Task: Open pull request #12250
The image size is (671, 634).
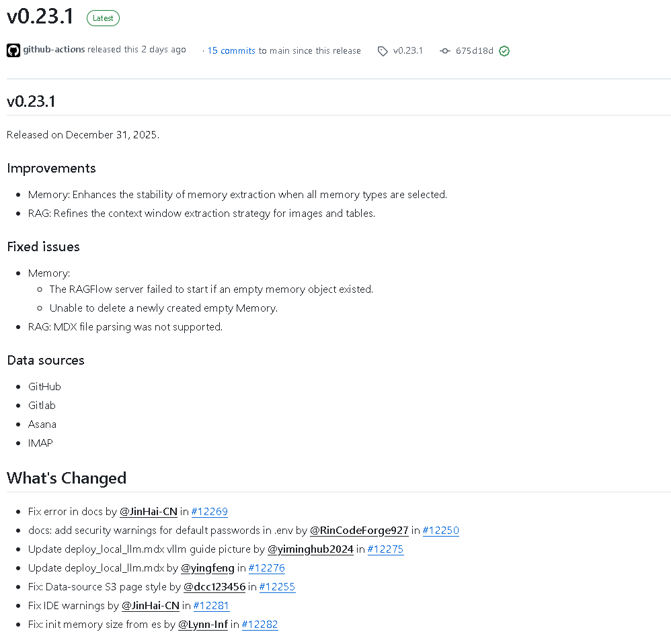Action: click(x=441, y=531)
